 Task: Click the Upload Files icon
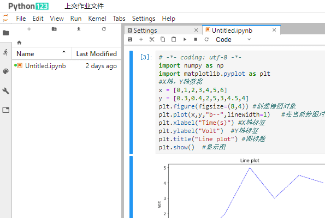click(79, 29)
